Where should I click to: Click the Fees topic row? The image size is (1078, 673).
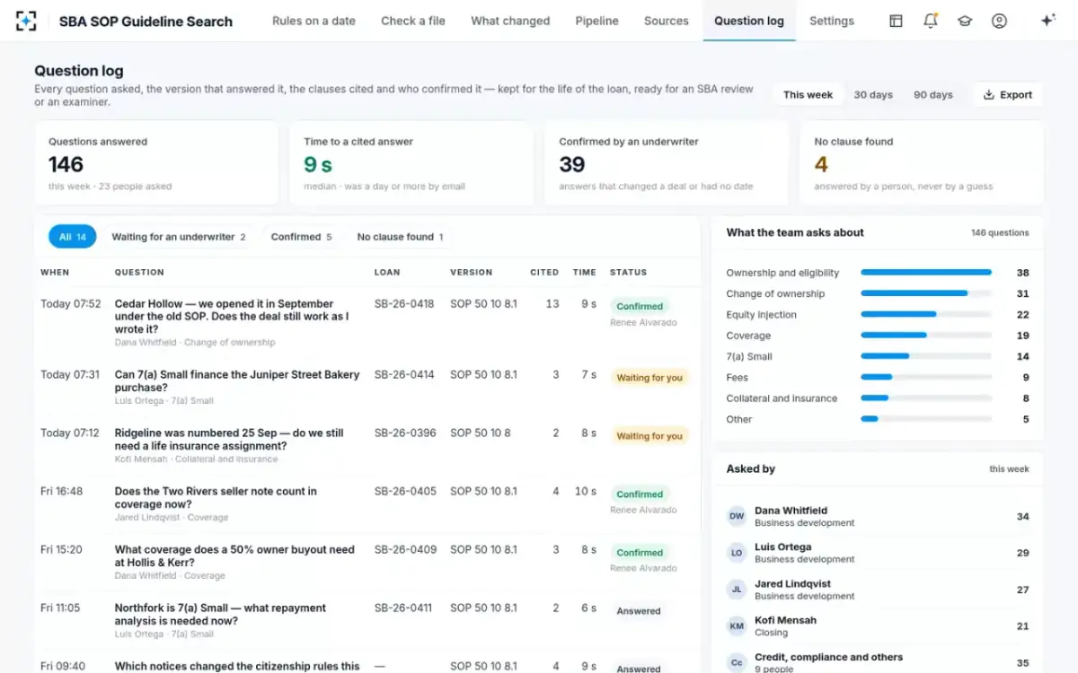click(878, 378)
